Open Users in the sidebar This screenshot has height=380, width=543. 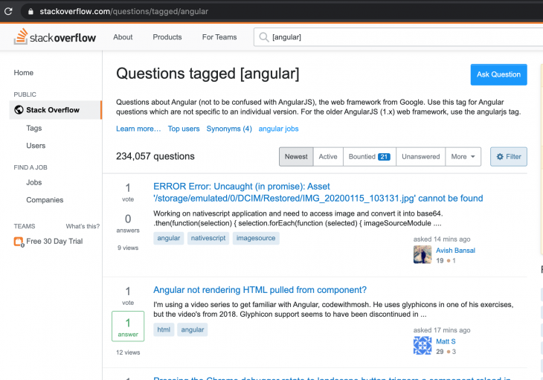[x=36, y=146]
